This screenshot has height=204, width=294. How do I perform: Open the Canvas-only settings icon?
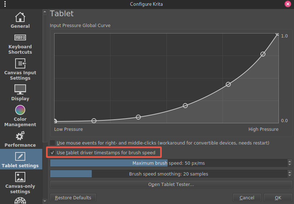[20, 177]
